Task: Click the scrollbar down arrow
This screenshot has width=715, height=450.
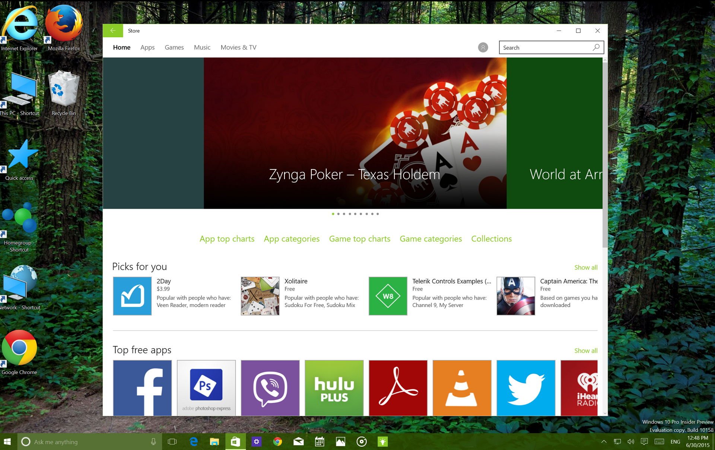Action: pyautogui.click(x=605, y=413)
